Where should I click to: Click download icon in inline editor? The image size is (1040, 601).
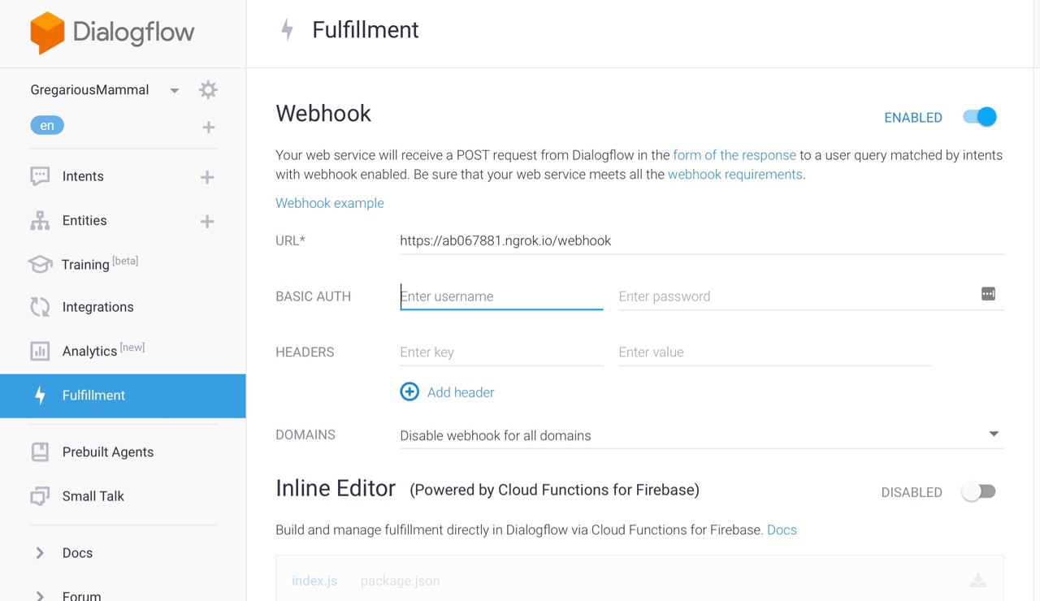coord(978,580)
